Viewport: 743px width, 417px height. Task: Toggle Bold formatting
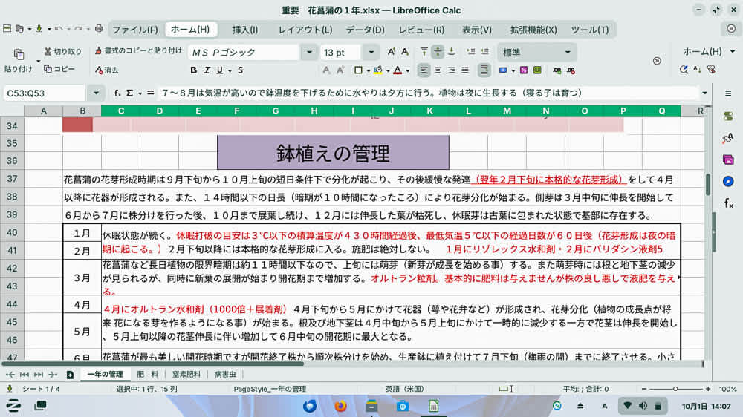(x=194, y=70)
